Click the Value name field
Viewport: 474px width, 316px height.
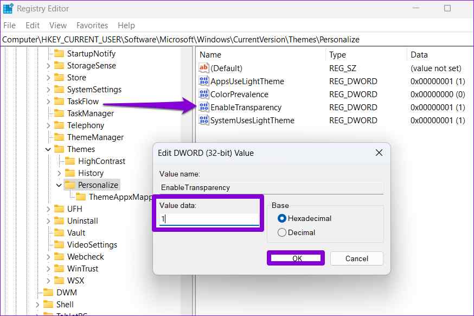272,187
